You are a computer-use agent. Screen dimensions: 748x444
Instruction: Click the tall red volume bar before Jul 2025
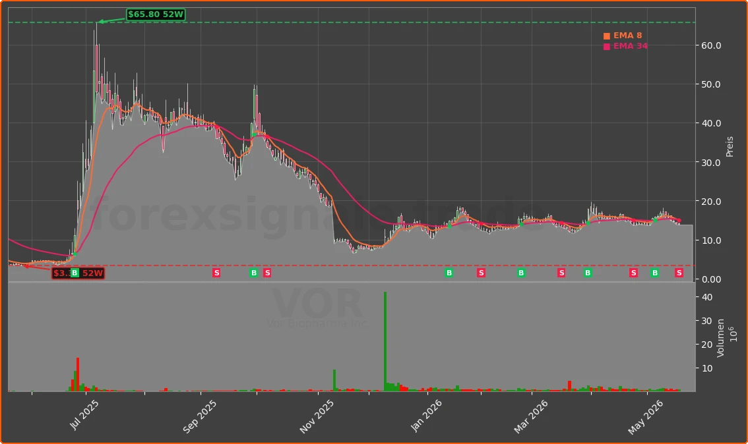pos(78,374)
